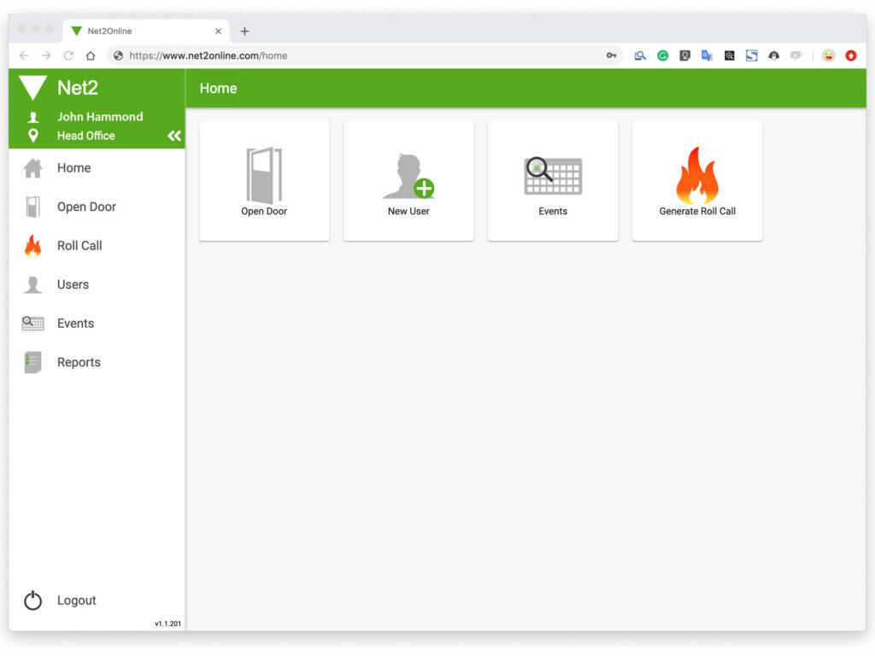This screenshot has width=875, height=656.
Task: Click the Home house icon in sidebar
Action: coord(33,168)
